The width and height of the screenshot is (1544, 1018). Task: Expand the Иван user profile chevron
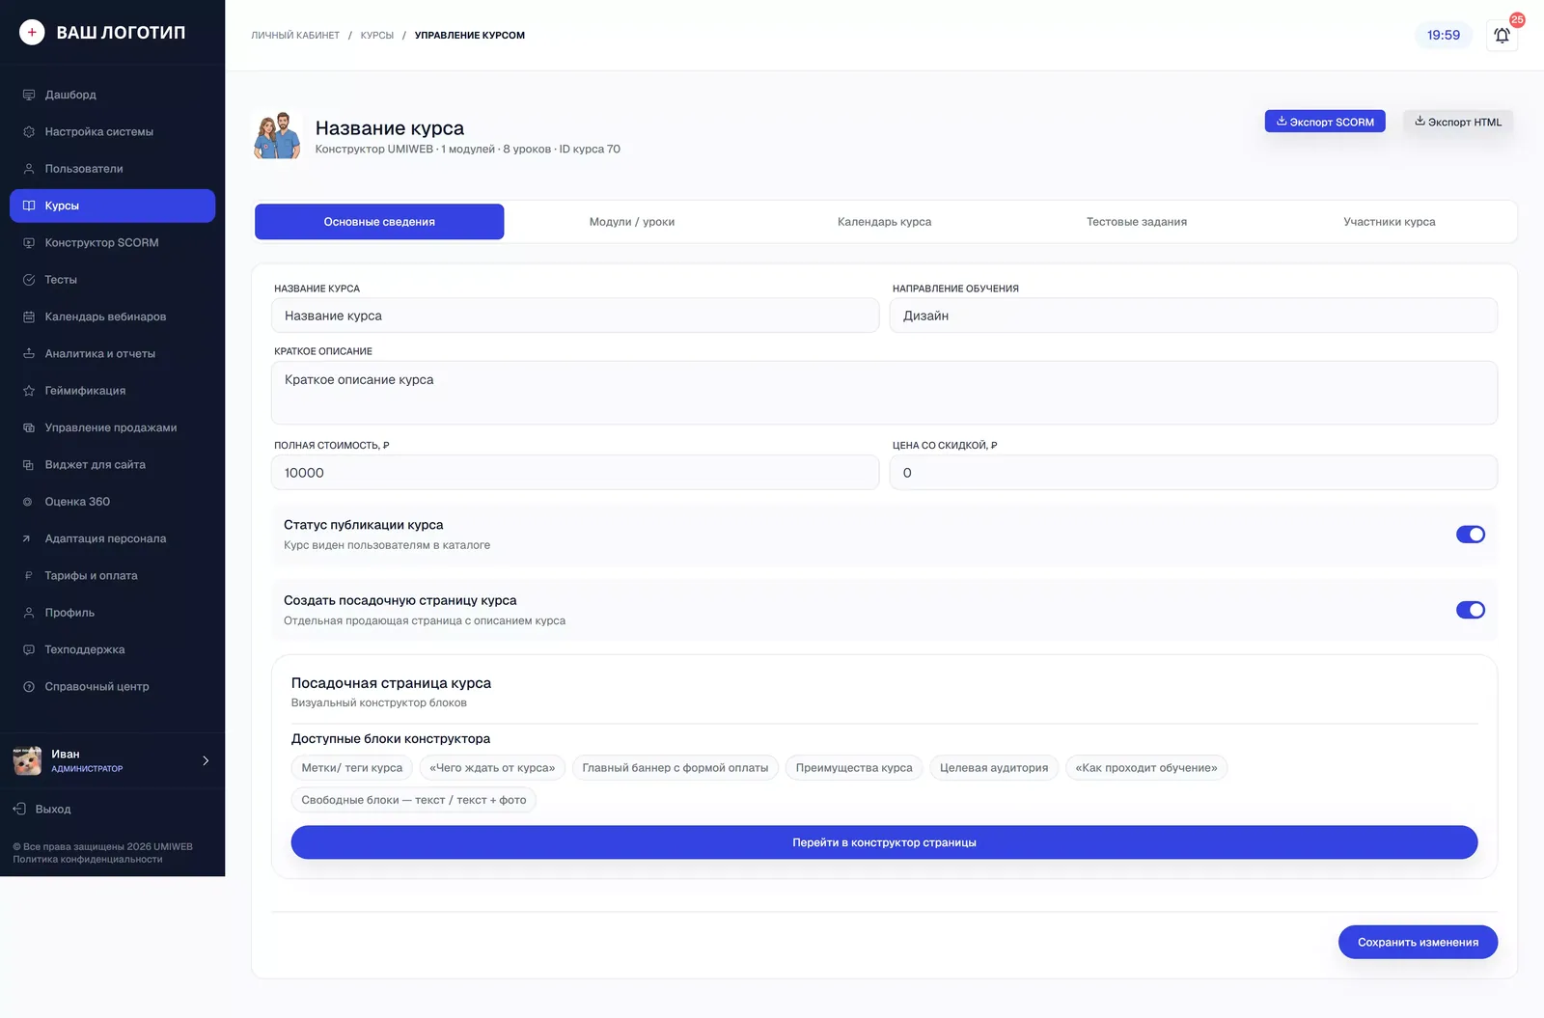206,760
